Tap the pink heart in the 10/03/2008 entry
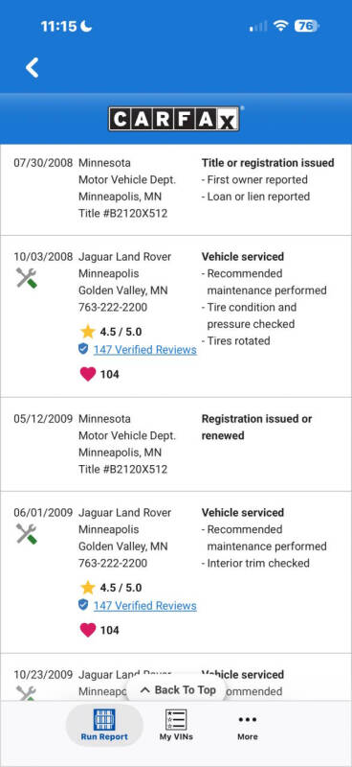352x767 pixels. (87, 374)
